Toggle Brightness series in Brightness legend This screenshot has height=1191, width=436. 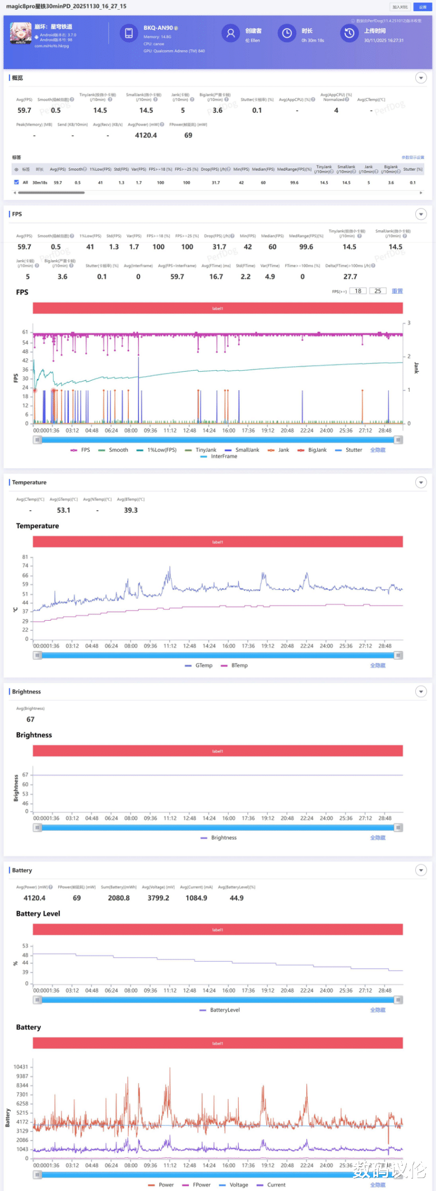[219, 838]
